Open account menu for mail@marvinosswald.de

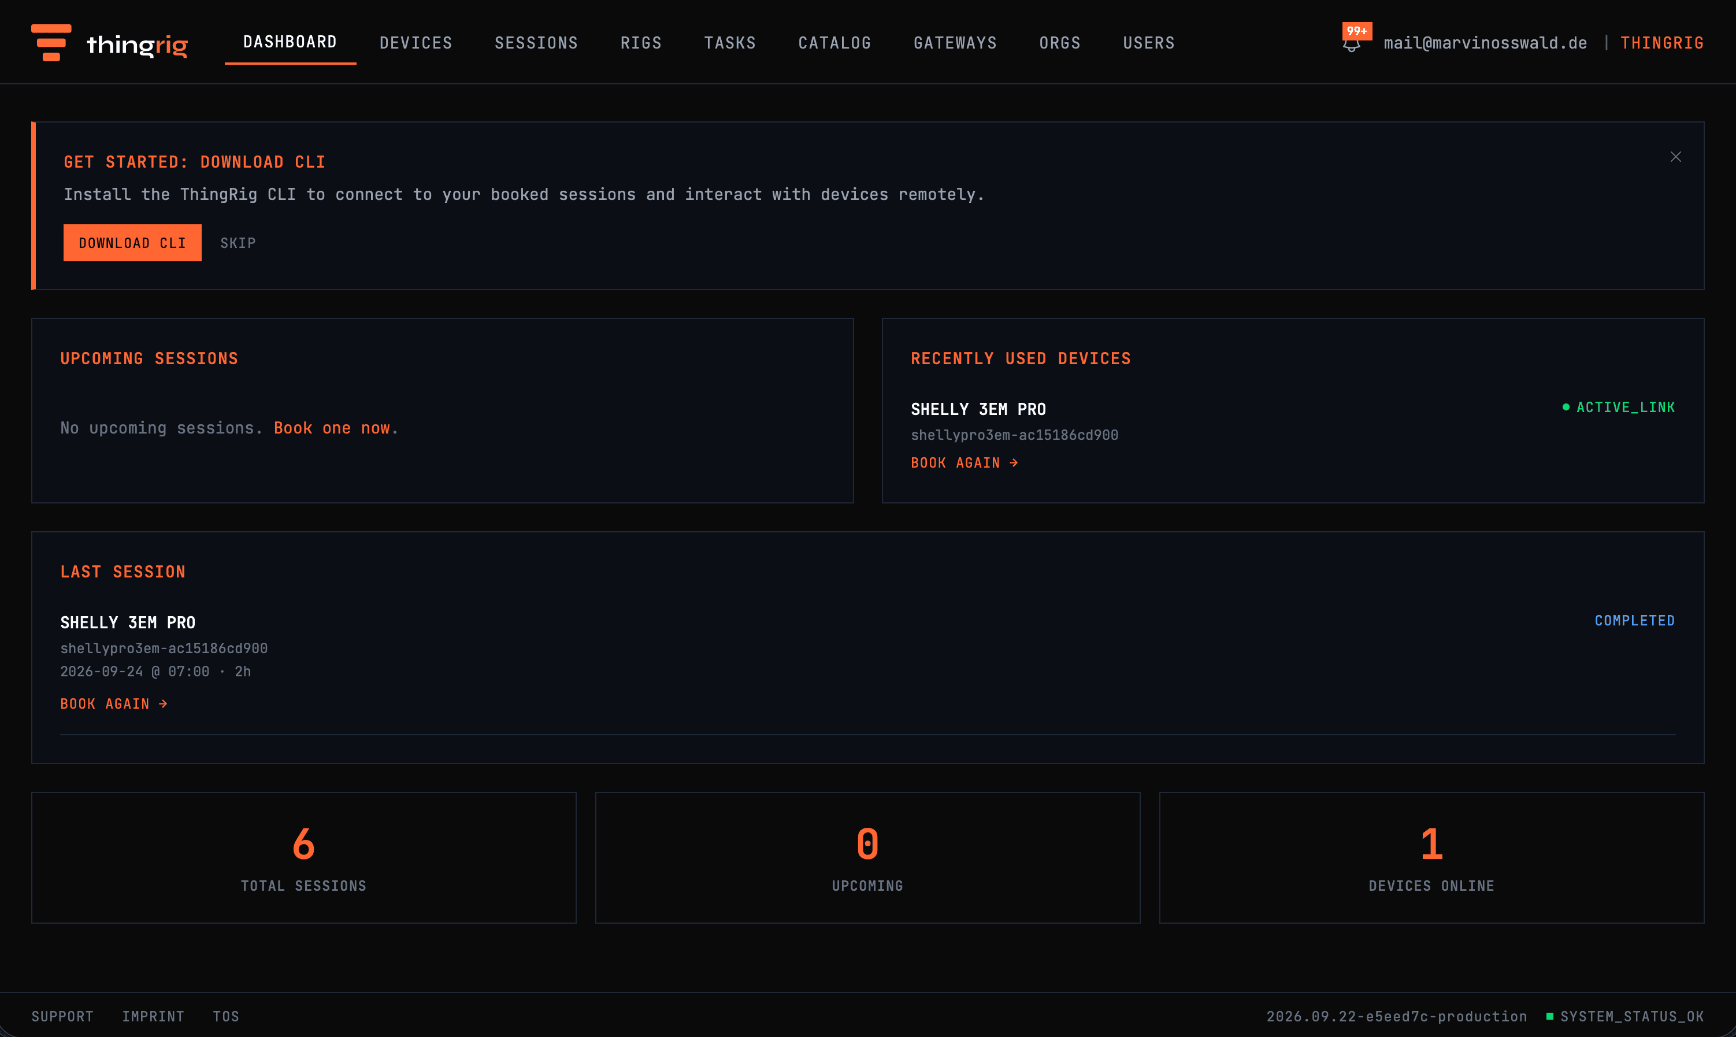(1485, 43)
